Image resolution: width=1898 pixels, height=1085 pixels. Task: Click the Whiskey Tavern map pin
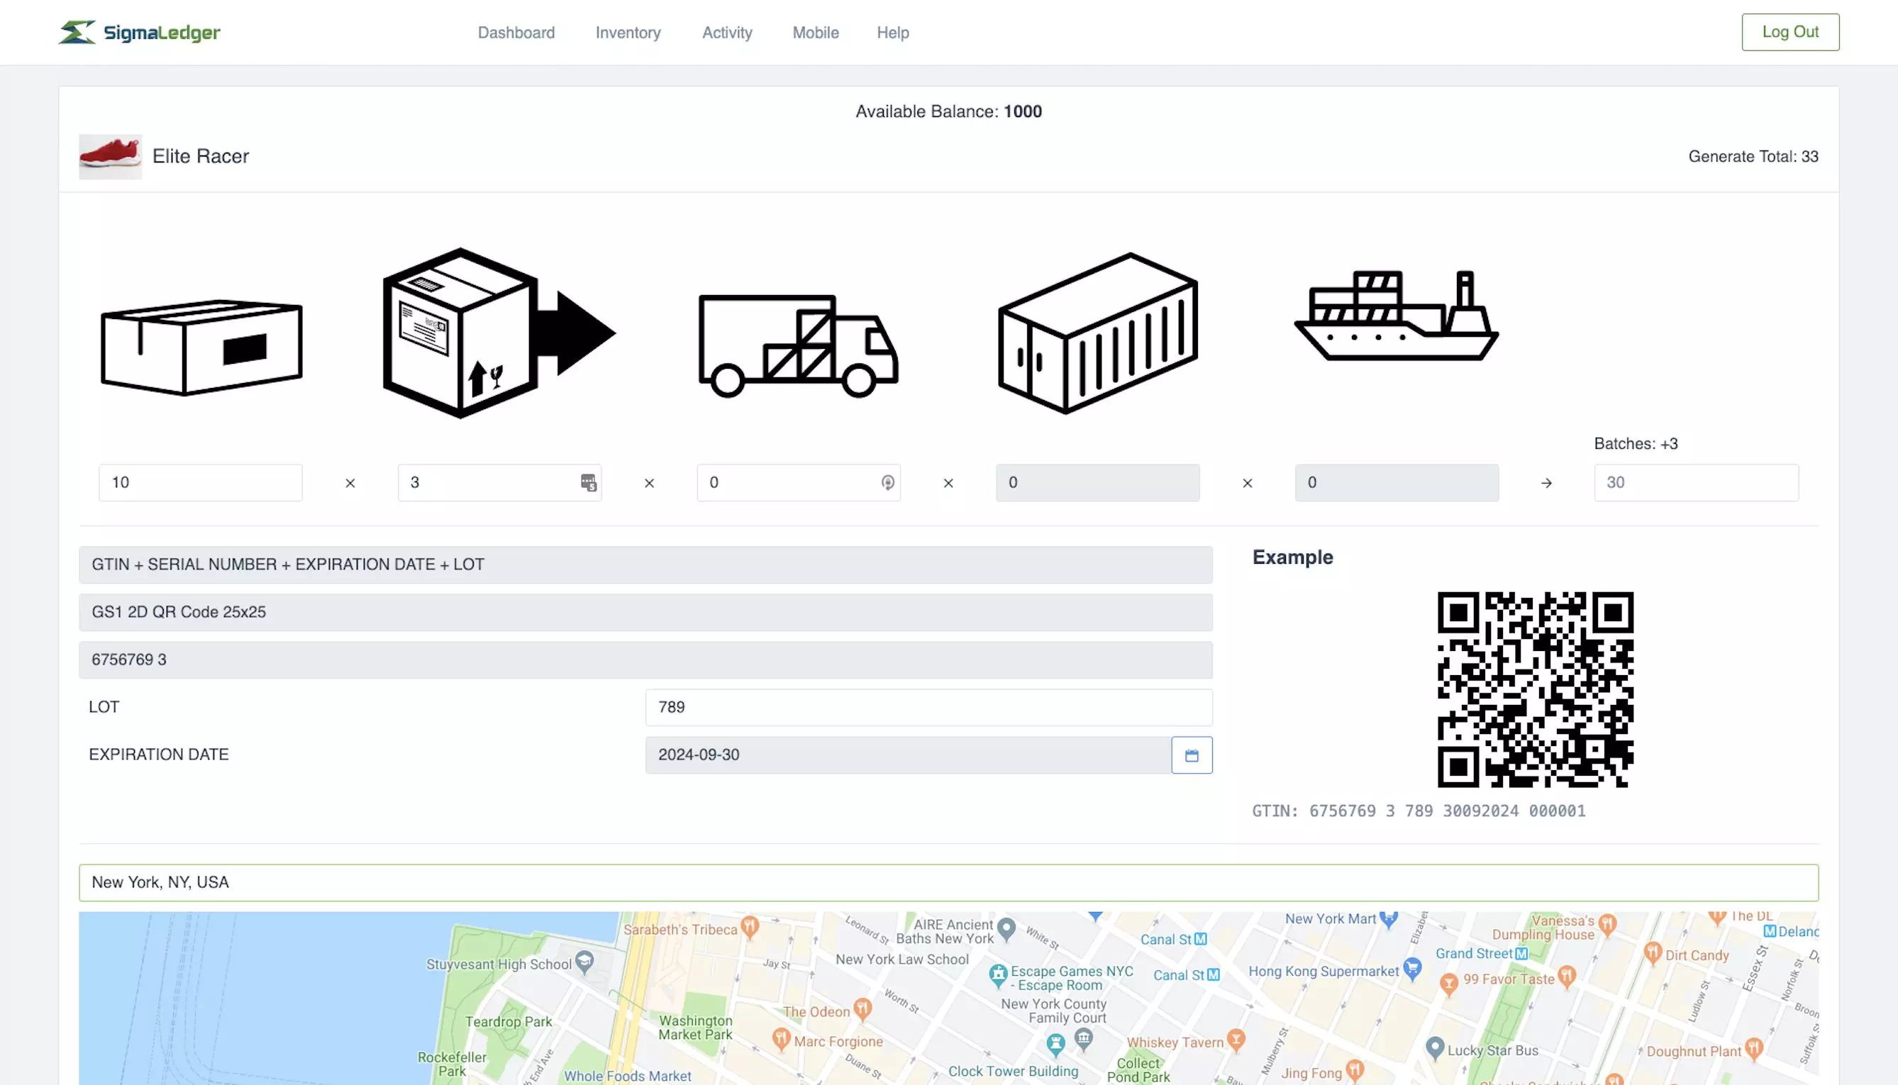coord(1236,1039)
